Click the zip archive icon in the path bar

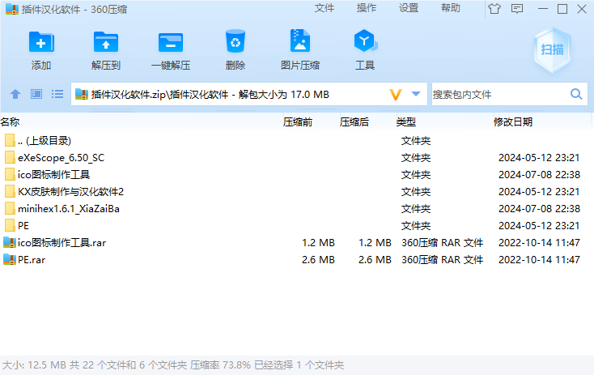click(82, 94)
